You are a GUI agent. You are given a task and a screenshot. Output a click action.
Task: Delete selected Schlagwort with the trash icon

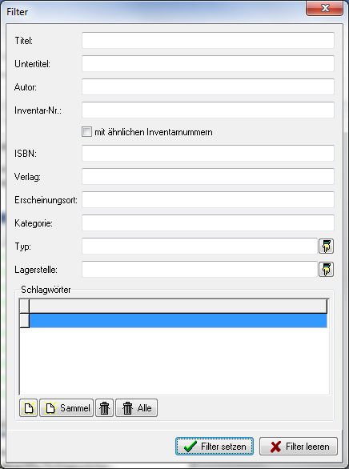click(104, 408)
